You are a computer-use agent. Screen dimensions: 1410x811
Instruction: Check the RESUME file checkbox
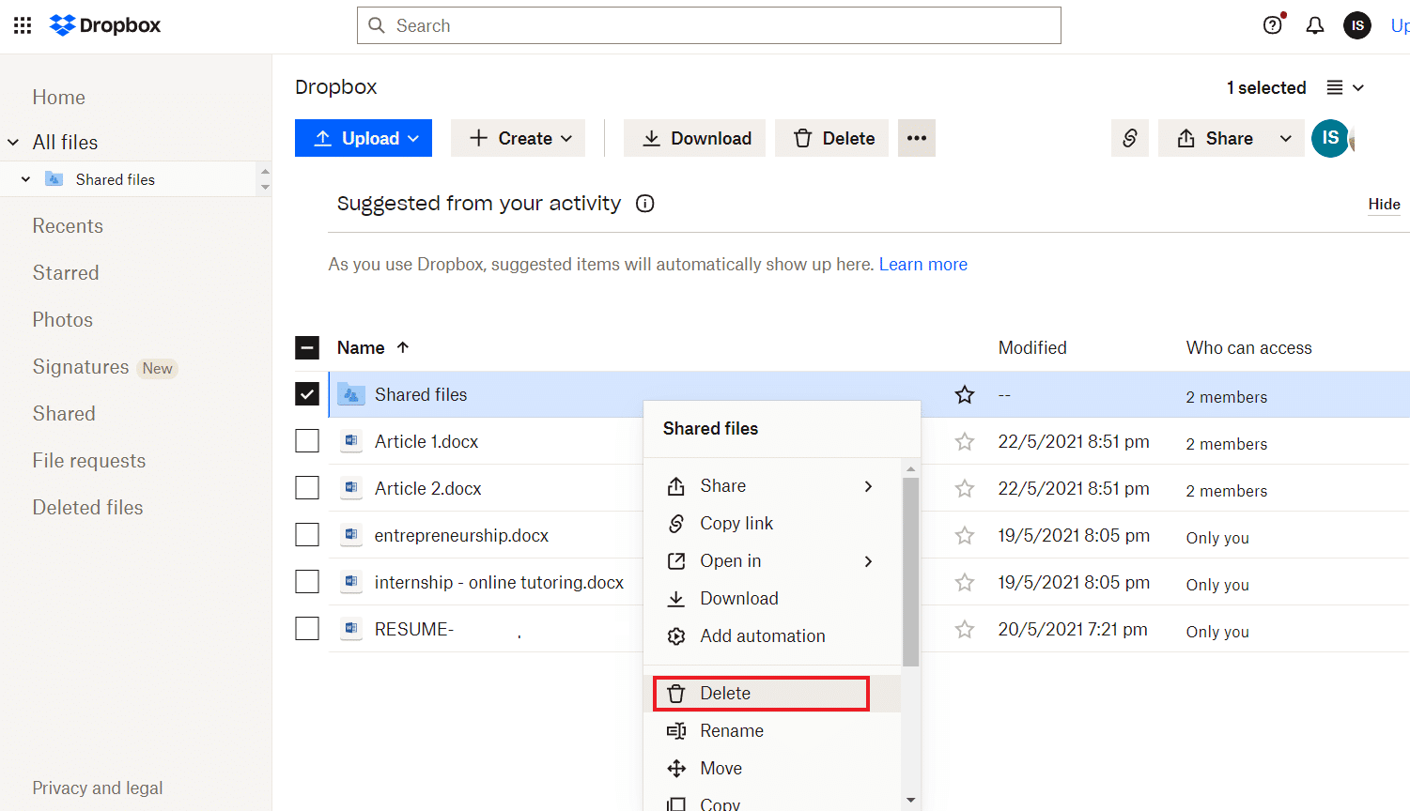[x=307, y=628]
